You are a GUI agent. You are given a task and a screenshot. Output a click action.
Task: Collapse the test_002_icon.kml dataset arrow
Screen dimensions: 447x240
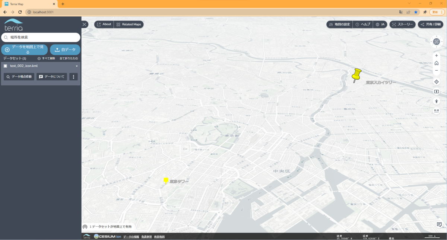pyautogui.click(x=77, y=66)
